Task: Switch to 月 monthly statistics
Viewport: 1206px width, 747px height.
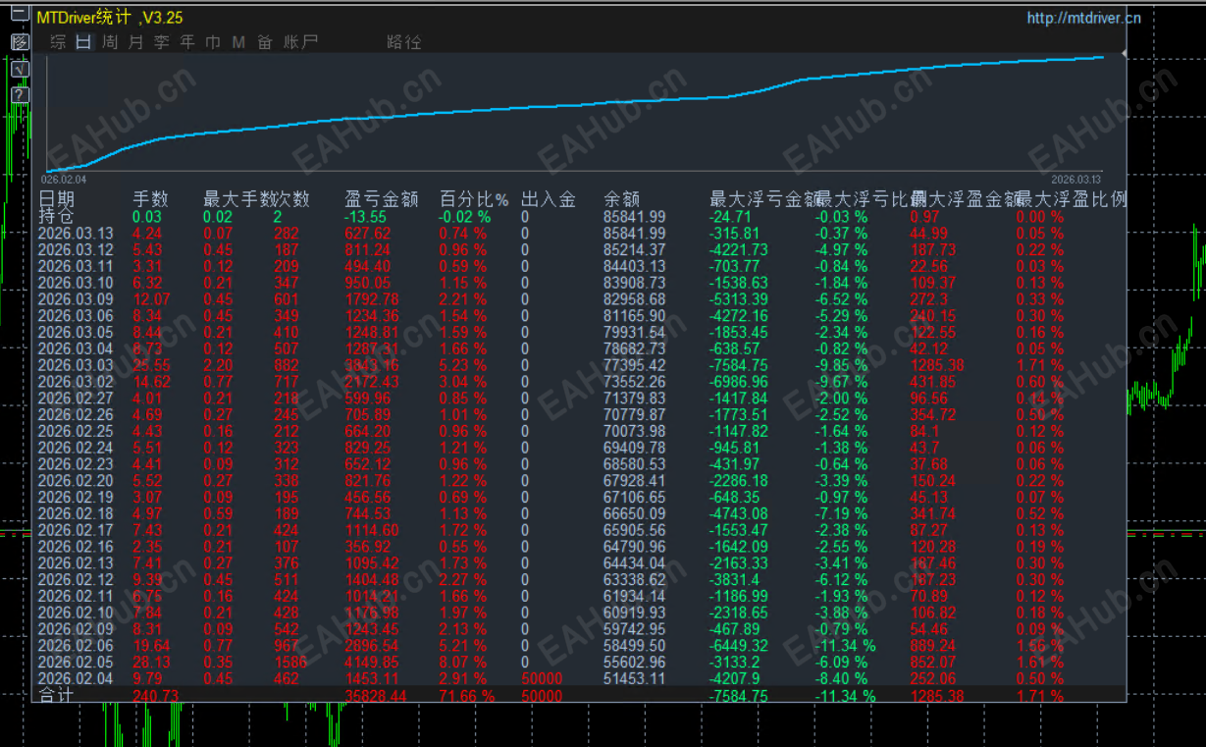Action: [135, 42]
